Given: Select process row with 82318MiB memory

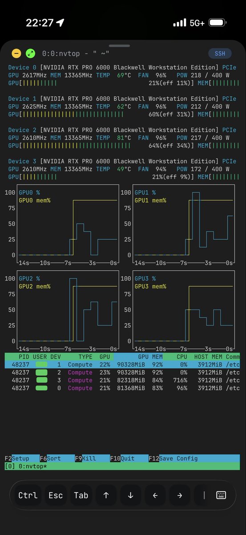Looking at the screenshot, I should (x=122, y=380).
